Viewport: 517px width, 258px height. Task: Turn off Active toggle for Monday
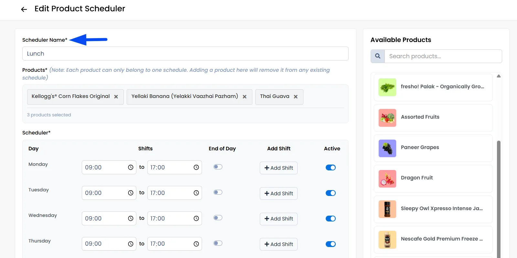(331, 167)
